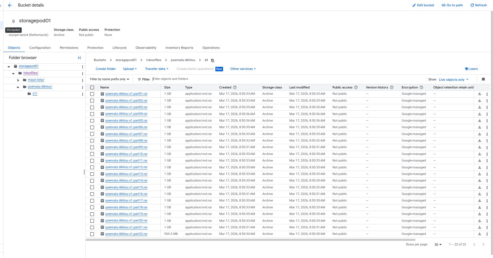Open overflow menu for tvboxfiles folder

83,74
